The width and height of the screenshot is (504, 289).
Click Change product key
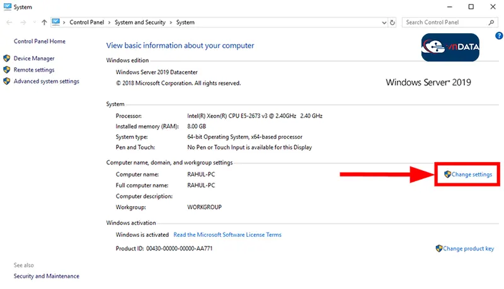(468, 249)
